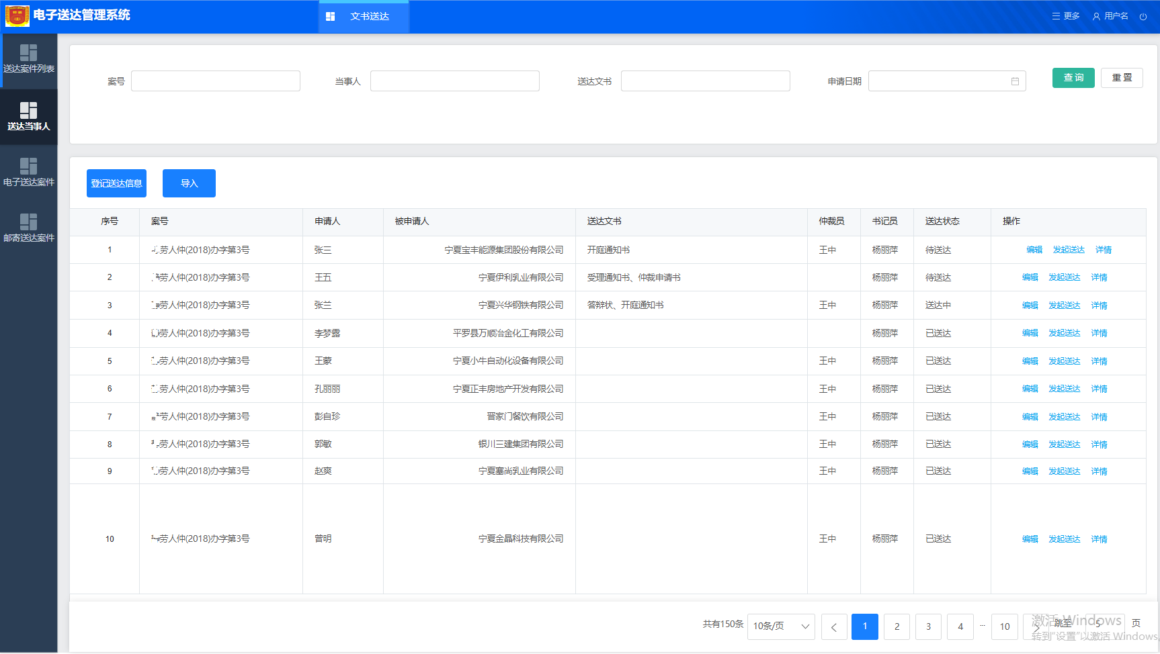Switch to 文书送达 tab

point(364,16)
